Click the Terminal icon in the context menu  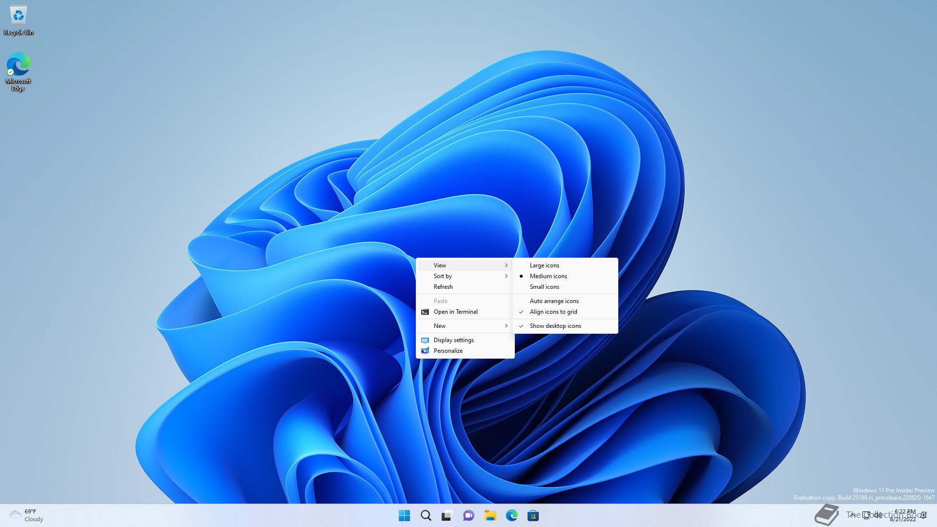pos(425,312)
